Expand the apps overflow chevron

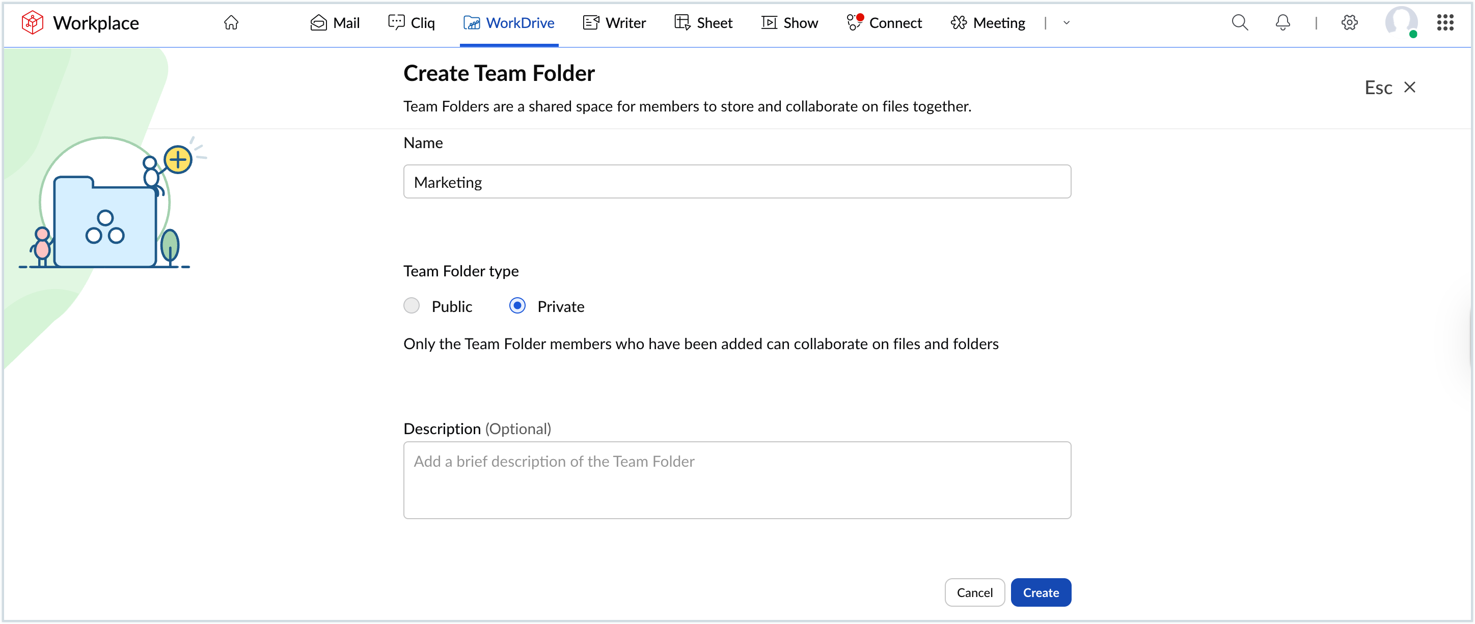[1066, 23]
